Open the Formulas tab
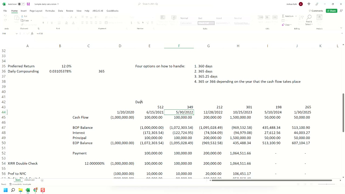Viewport: 345px width, 194px height. (x=50, y=11)
